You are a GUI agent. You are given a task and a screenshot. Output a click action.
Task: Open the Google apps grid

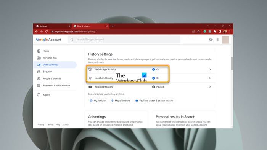(218, 40)
